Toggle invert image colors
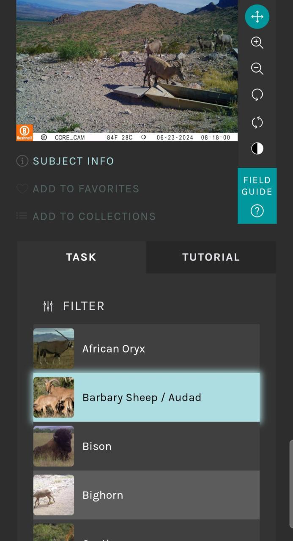Viewport: 293px width, 541px height. (257, 148)
